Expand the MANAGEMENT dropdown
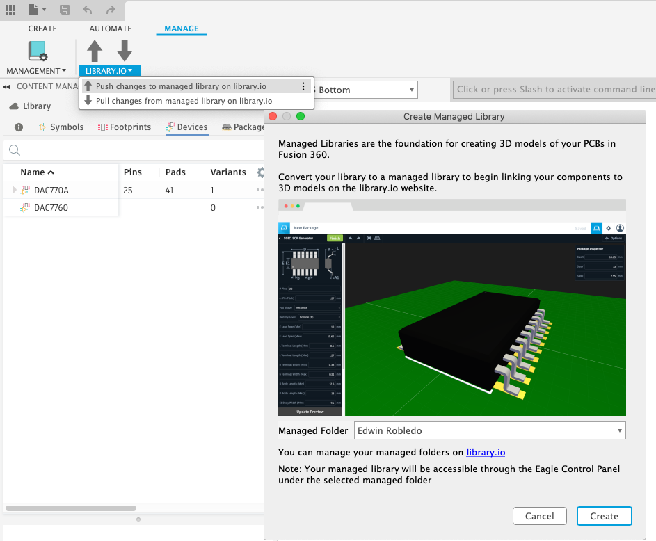Viewport: 656px width, 541px height. (36, 71)
